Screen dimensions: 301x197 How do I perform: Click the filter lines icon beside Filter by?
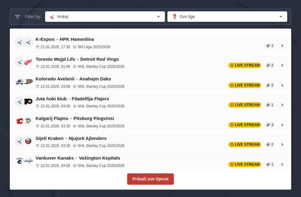pyautogui.click(x=17, y=17)
